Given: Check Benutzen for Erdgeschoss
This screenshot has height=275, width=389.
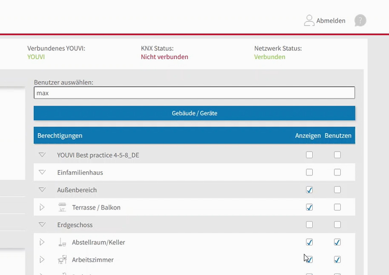Looking at the screenshot, I should click(338, 225).
